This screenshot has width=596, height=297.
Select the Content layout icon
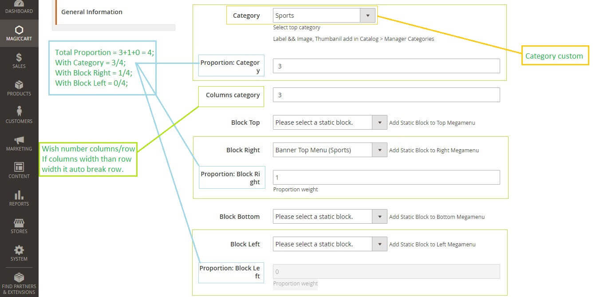pyautogui.click(x=19, y=167)
